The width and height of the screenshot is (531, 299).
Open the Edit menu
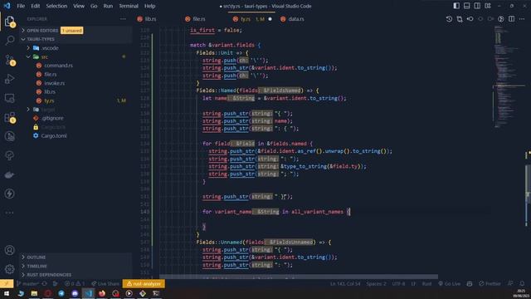tap(35, 6)
